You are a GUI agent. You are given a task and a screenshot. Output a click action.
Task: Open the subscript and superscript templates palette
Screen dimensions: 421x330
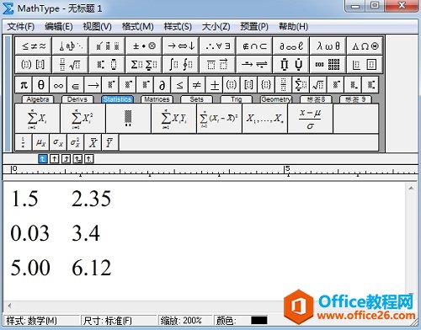107,65
